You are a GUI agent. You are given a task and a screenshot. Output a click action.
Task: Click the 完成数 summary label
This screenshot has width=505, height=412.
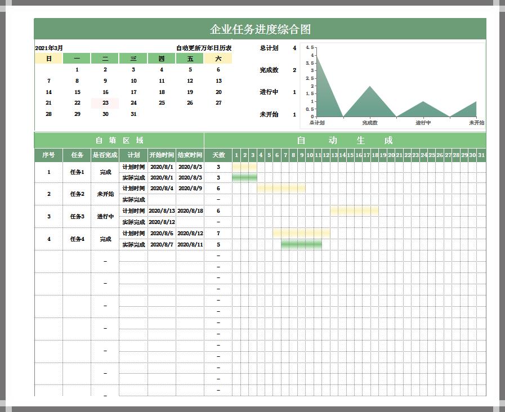(269, 70)
